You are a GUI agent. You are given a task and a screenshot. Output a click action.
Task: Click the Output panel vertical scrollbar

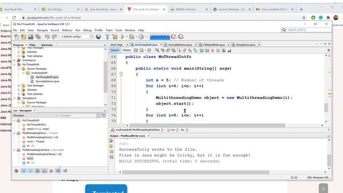click(x=329, y=160)
